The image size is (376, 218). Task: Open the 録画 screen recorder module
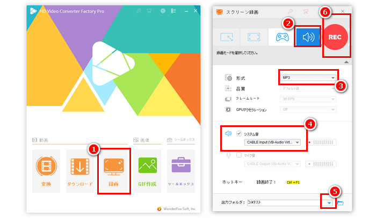pos(114,171)
